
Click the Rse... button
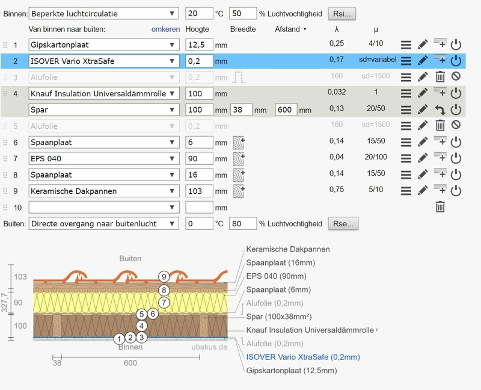343,223
